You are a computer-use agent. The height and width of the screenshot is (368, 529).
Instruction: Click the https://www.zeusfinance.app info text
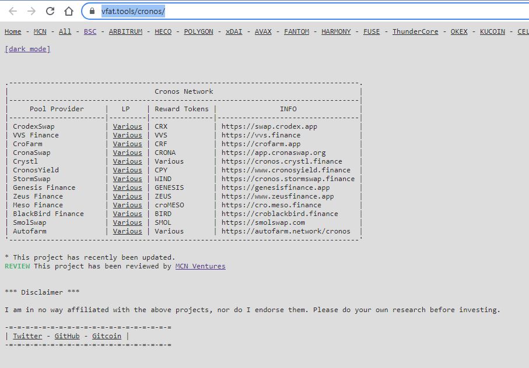tap(278, 196)
